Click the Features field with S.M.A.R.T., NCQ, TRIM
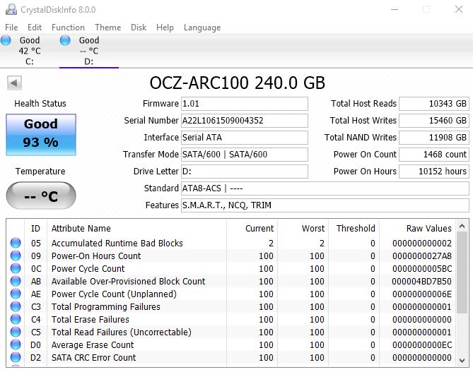Image resolution: width=473 pixels, height=372 pixels. click(x=325, y=205)
